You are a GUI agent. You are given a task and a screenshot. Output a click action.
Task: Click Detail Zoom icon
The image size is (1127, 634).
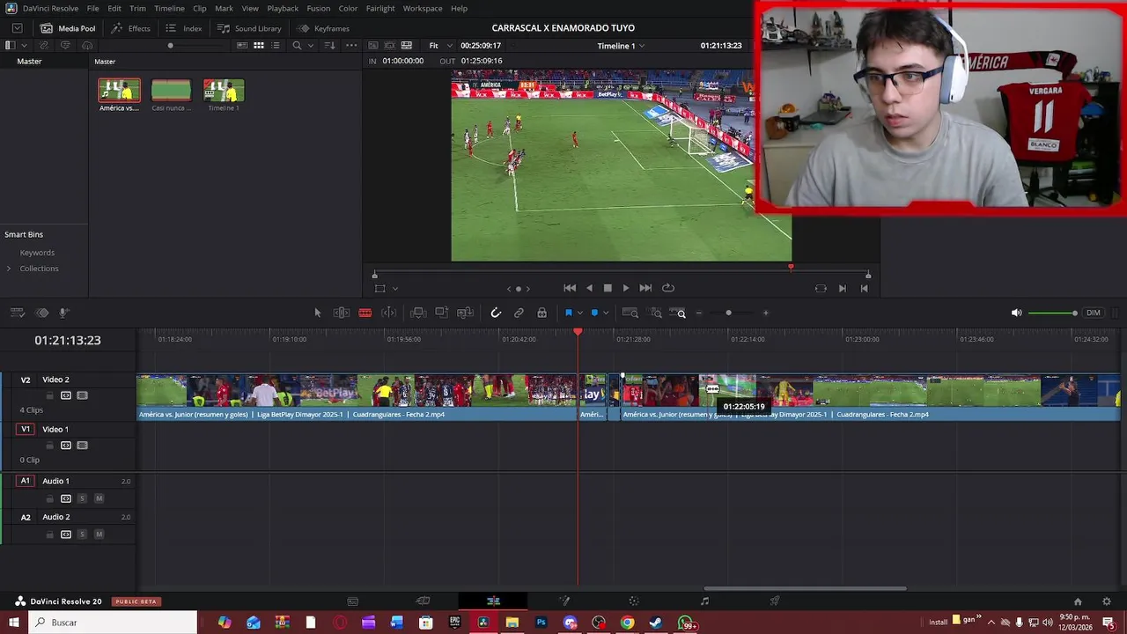click(x=656, y=313)
